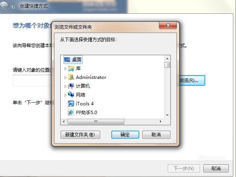Viewport: 236px width, 177px height.
Task: Select the 桌面 desktop icon in tree
Action: 67,60
